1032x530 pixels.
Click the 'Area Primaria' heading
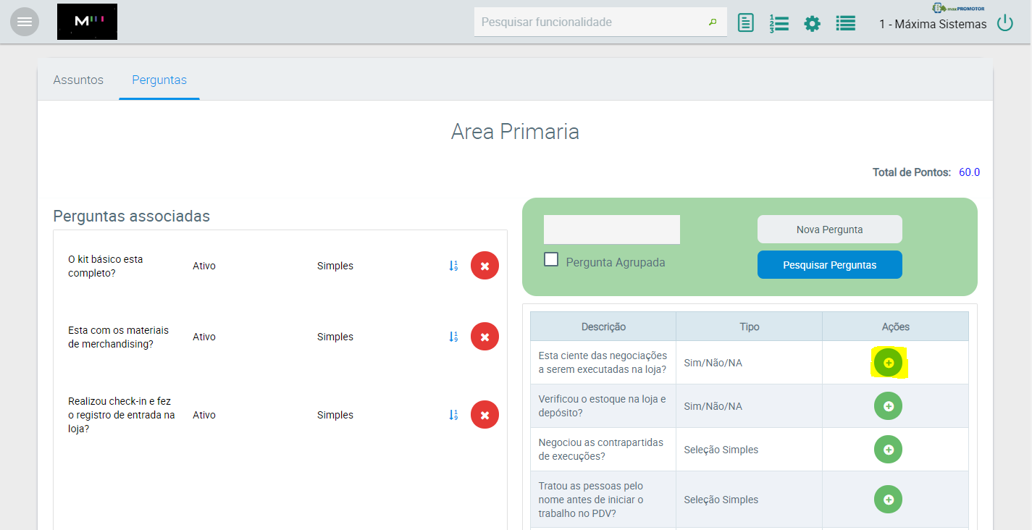(x=515, y=132)
